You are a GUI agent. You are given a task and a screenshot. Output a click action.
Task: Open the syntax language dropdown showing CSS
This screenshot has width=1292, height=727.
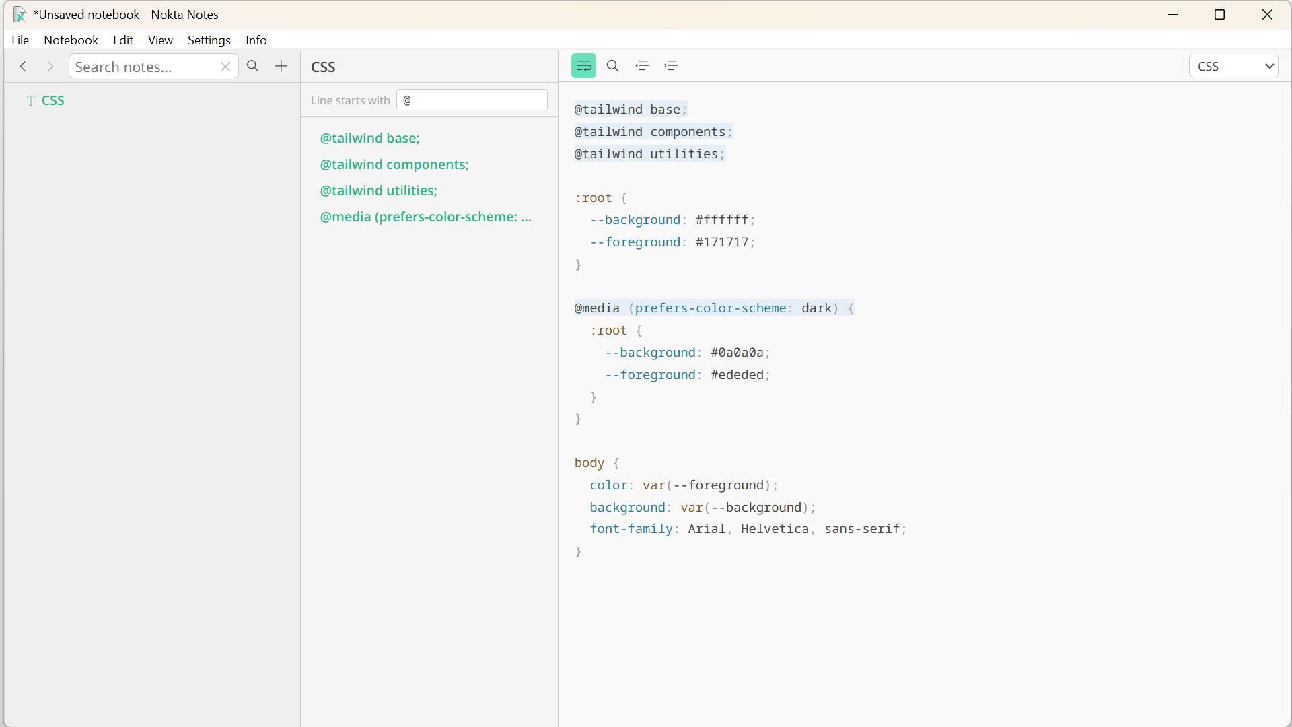pyautogui.click(x=1233, y=66)
